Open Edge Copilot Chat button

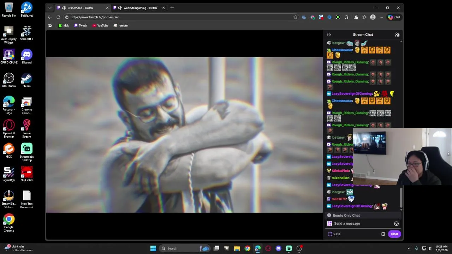click(394, 17)
